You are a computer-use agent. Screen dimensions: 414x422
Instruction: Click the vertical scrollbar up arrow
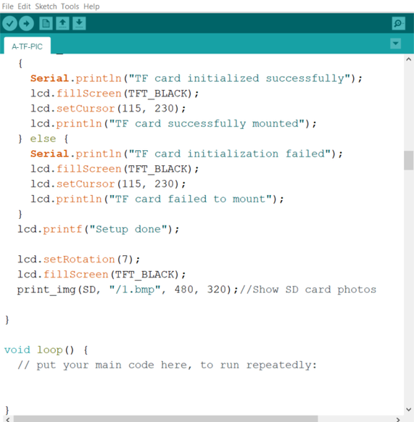(x=409, y=59)
